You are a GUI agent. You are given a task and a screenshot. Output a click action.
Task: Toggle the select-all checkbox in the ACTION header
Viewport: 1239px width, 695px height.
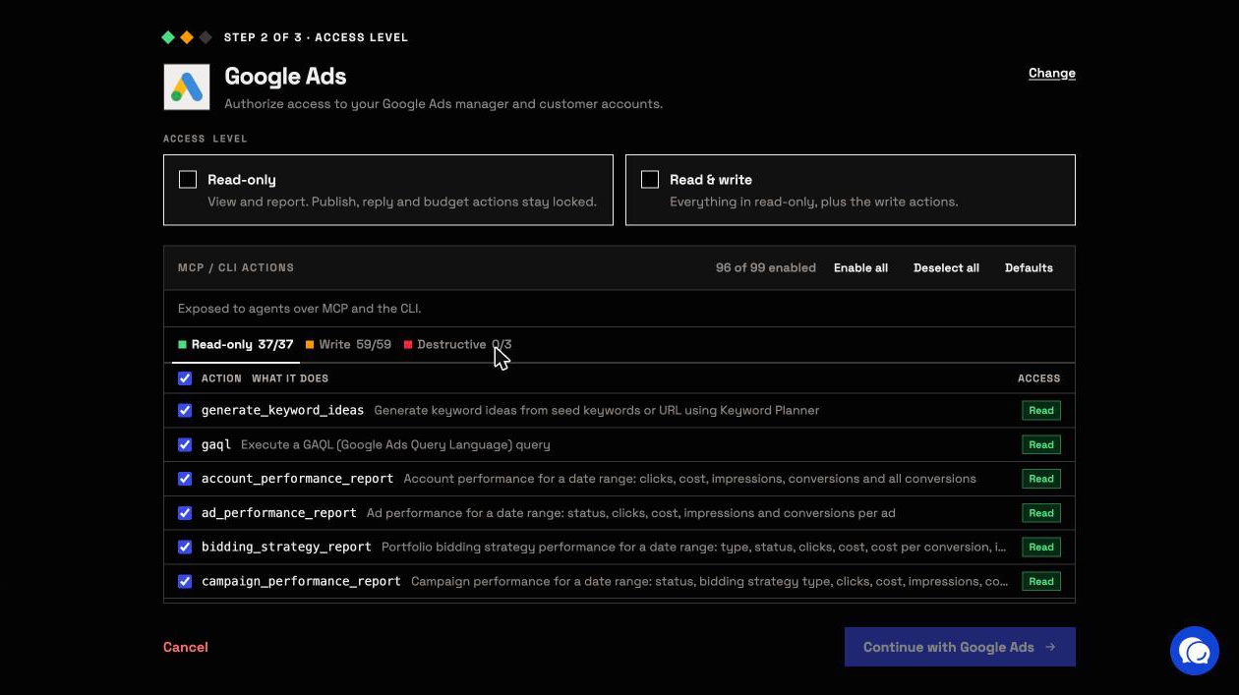(185, 378)
